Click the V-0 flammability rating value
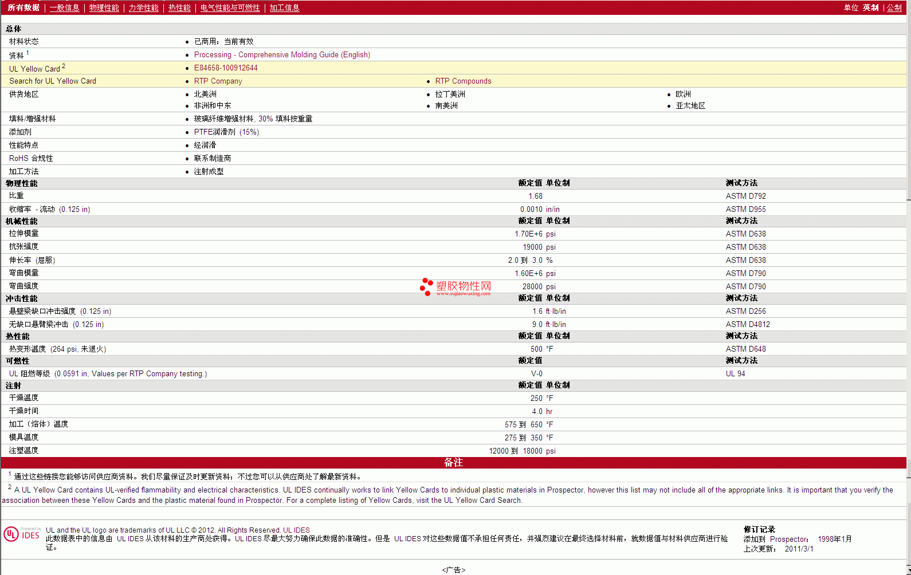The height and width of the screenshot is (575, 911). (537, 373)
